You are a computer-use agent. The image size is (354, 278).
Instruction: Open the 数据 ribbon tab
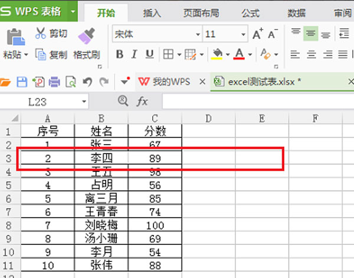click(x=296, y=13)
